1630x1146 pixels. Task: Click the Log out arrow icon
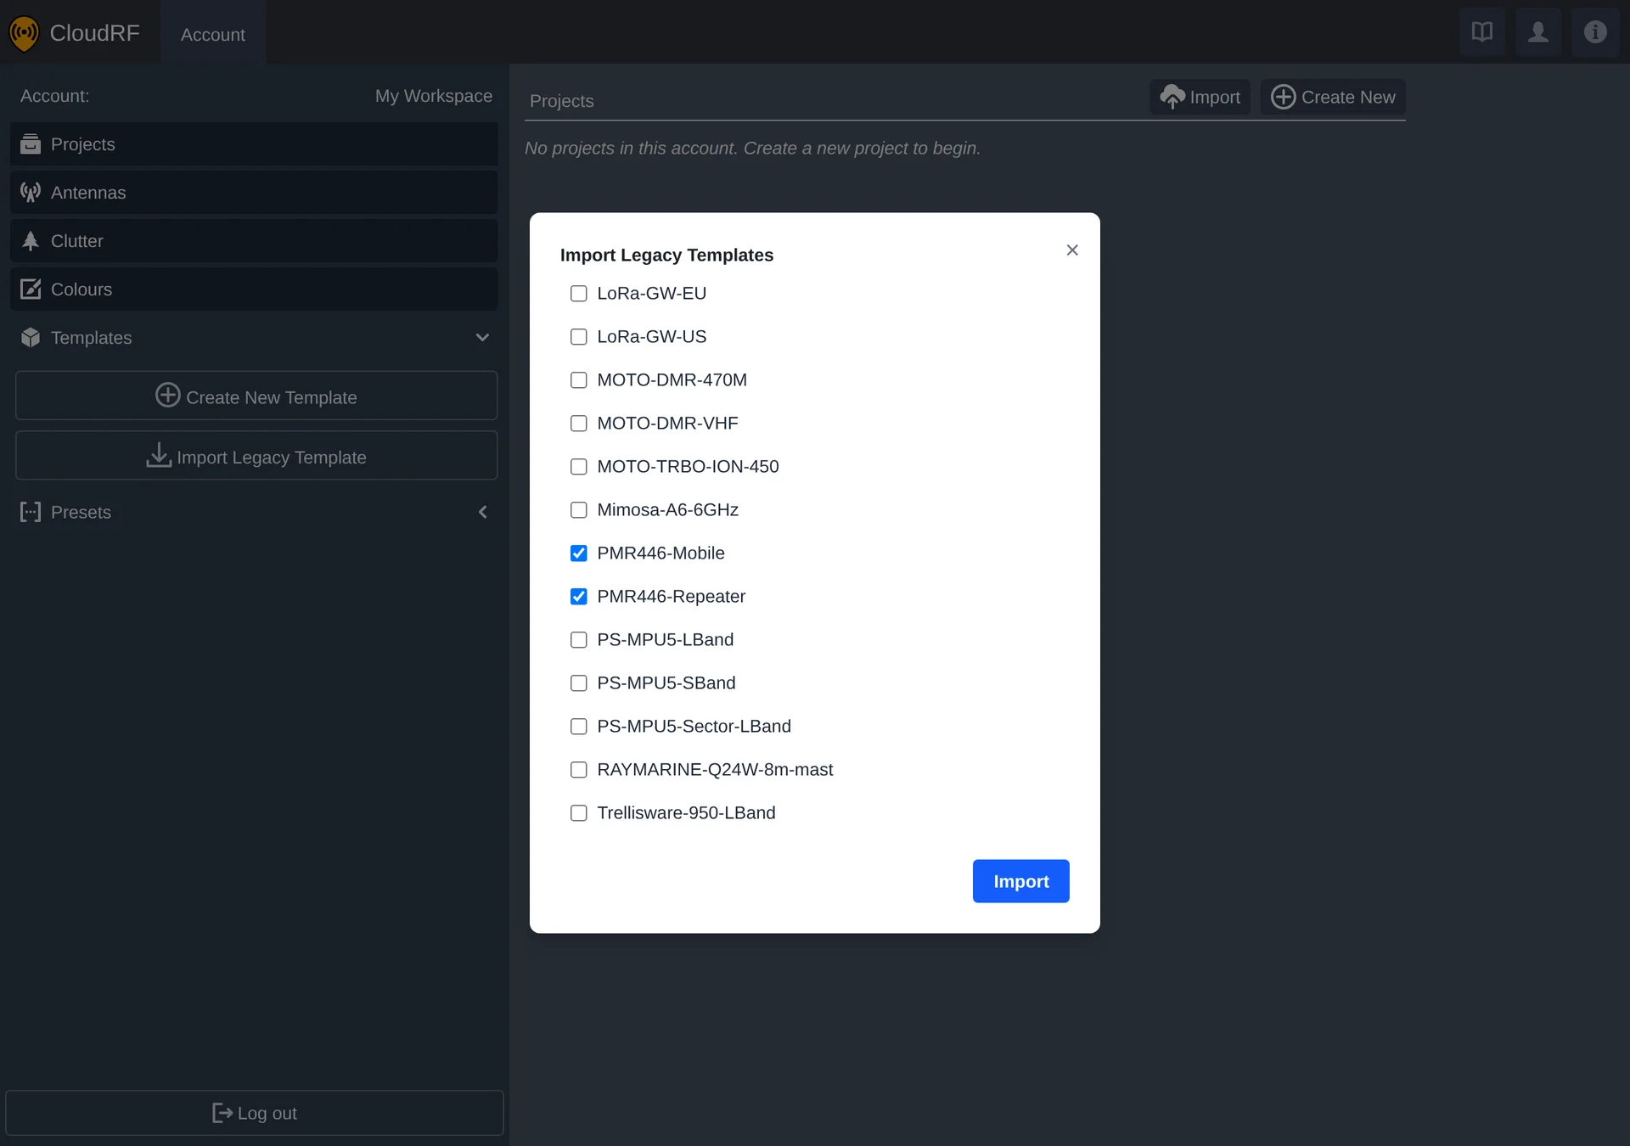coord(222,1113)
